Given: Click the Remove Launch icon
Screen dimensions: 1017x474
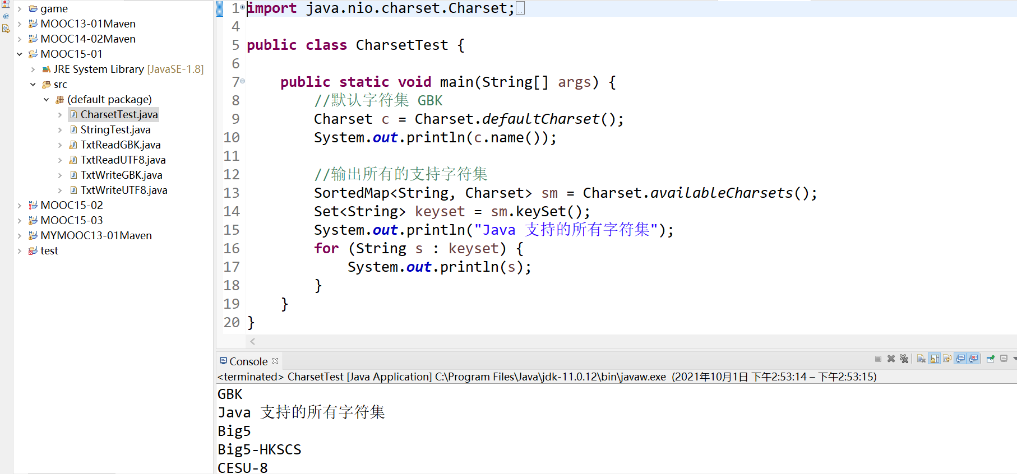Looking at the screenshot, I should tap(891, 359).
